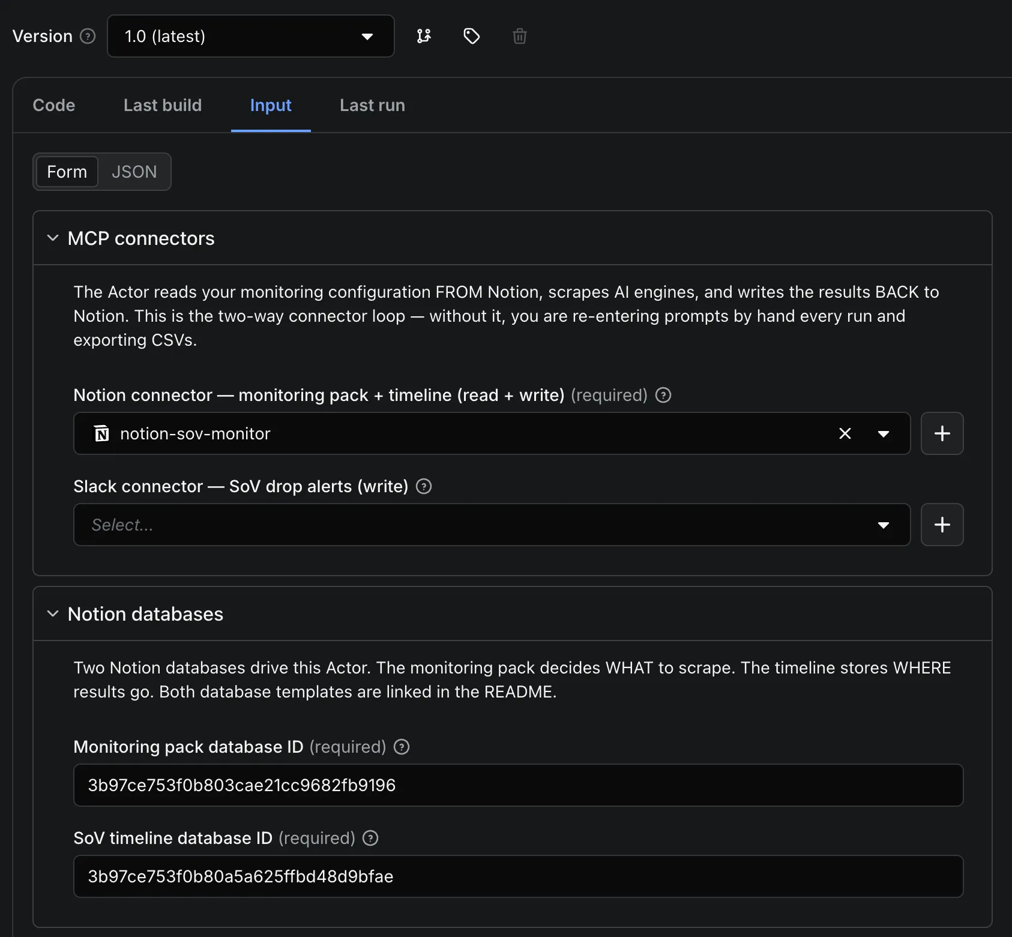Collapse the Notion databases section
The width and height of the screenshot is (1012, 937).
click(x=53, y=613)
